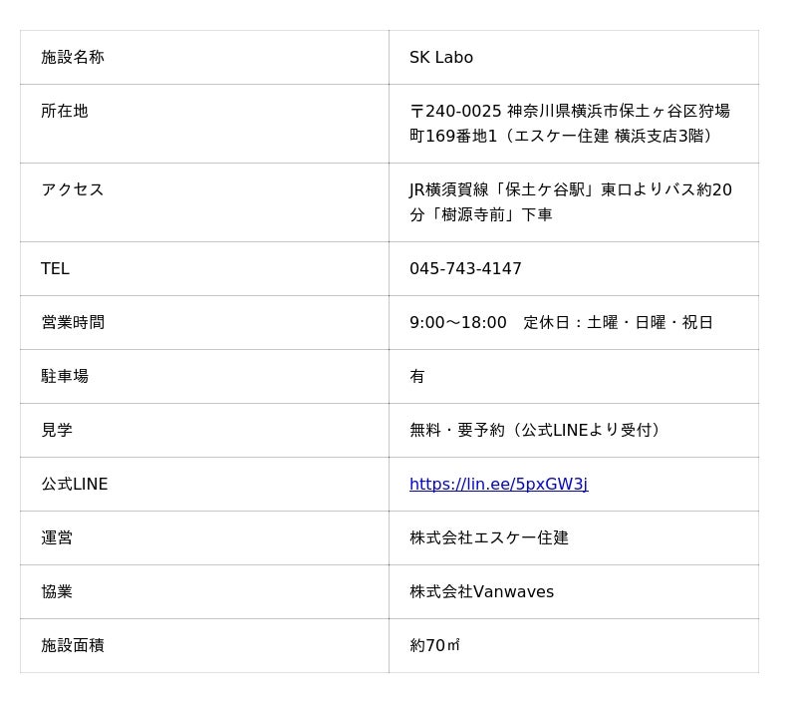This screenshot has height=703, width=797.
Task: Click the 施設名称 label cell
Action: 73,58
